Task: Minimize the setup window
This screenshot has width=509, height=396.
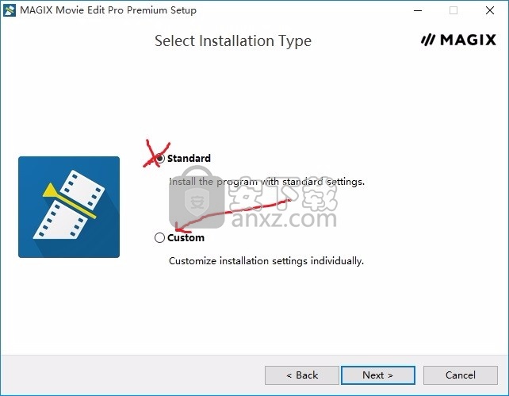Action: (x=418, y=10)
